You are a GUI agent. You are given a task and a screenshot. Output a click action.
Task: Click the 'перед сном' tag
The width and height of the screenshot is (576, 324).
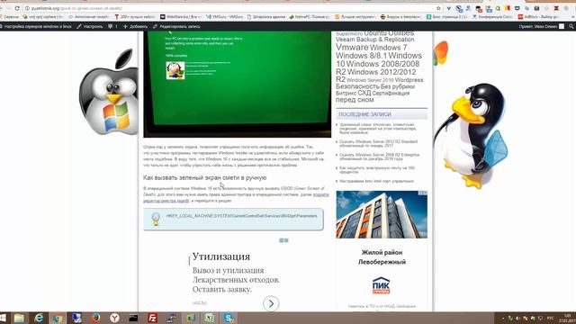(x=355, y=100)
